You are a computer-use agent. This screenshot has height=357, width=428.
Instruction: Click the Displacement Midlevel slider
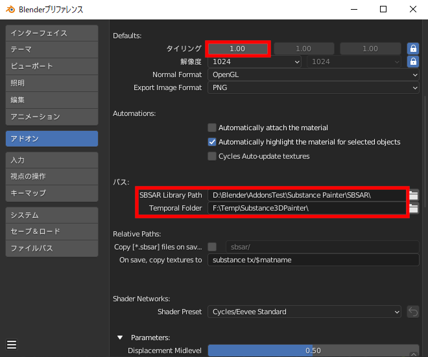pyautogui.click(x=313, y=351)
